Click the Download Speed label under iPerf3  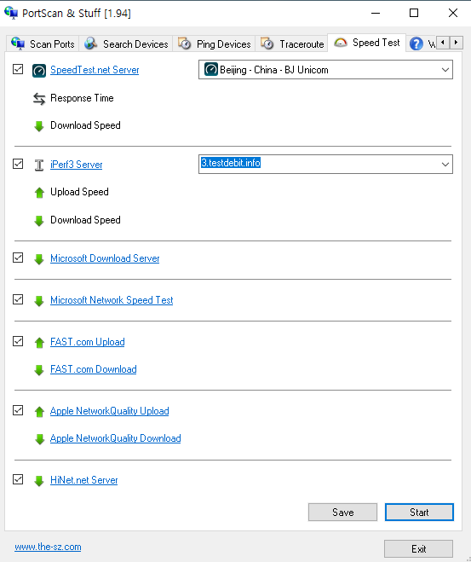point(85,220)
